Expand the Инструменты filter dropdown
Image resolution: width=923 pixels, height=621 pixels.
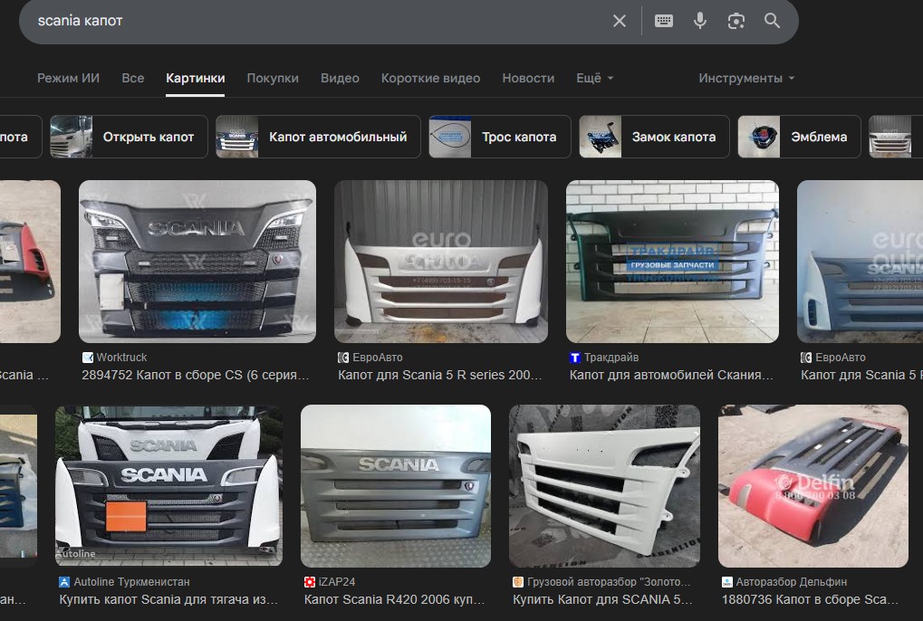[x=746, y=78]
